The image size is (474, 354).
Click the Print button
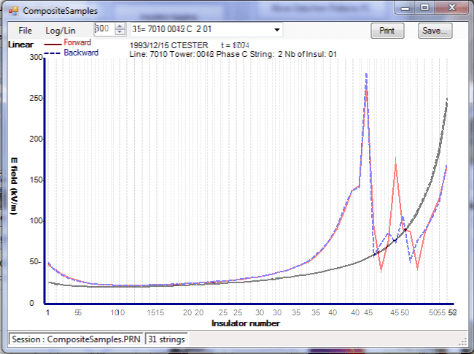pos(387,31)
